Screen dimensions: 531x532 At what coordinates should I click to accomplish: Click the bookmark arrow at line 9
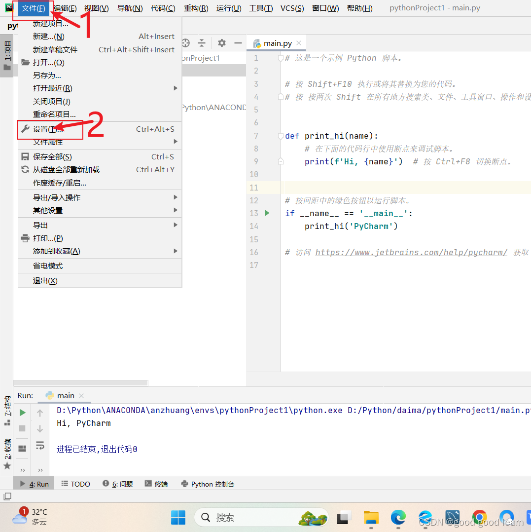coord(280,161)
